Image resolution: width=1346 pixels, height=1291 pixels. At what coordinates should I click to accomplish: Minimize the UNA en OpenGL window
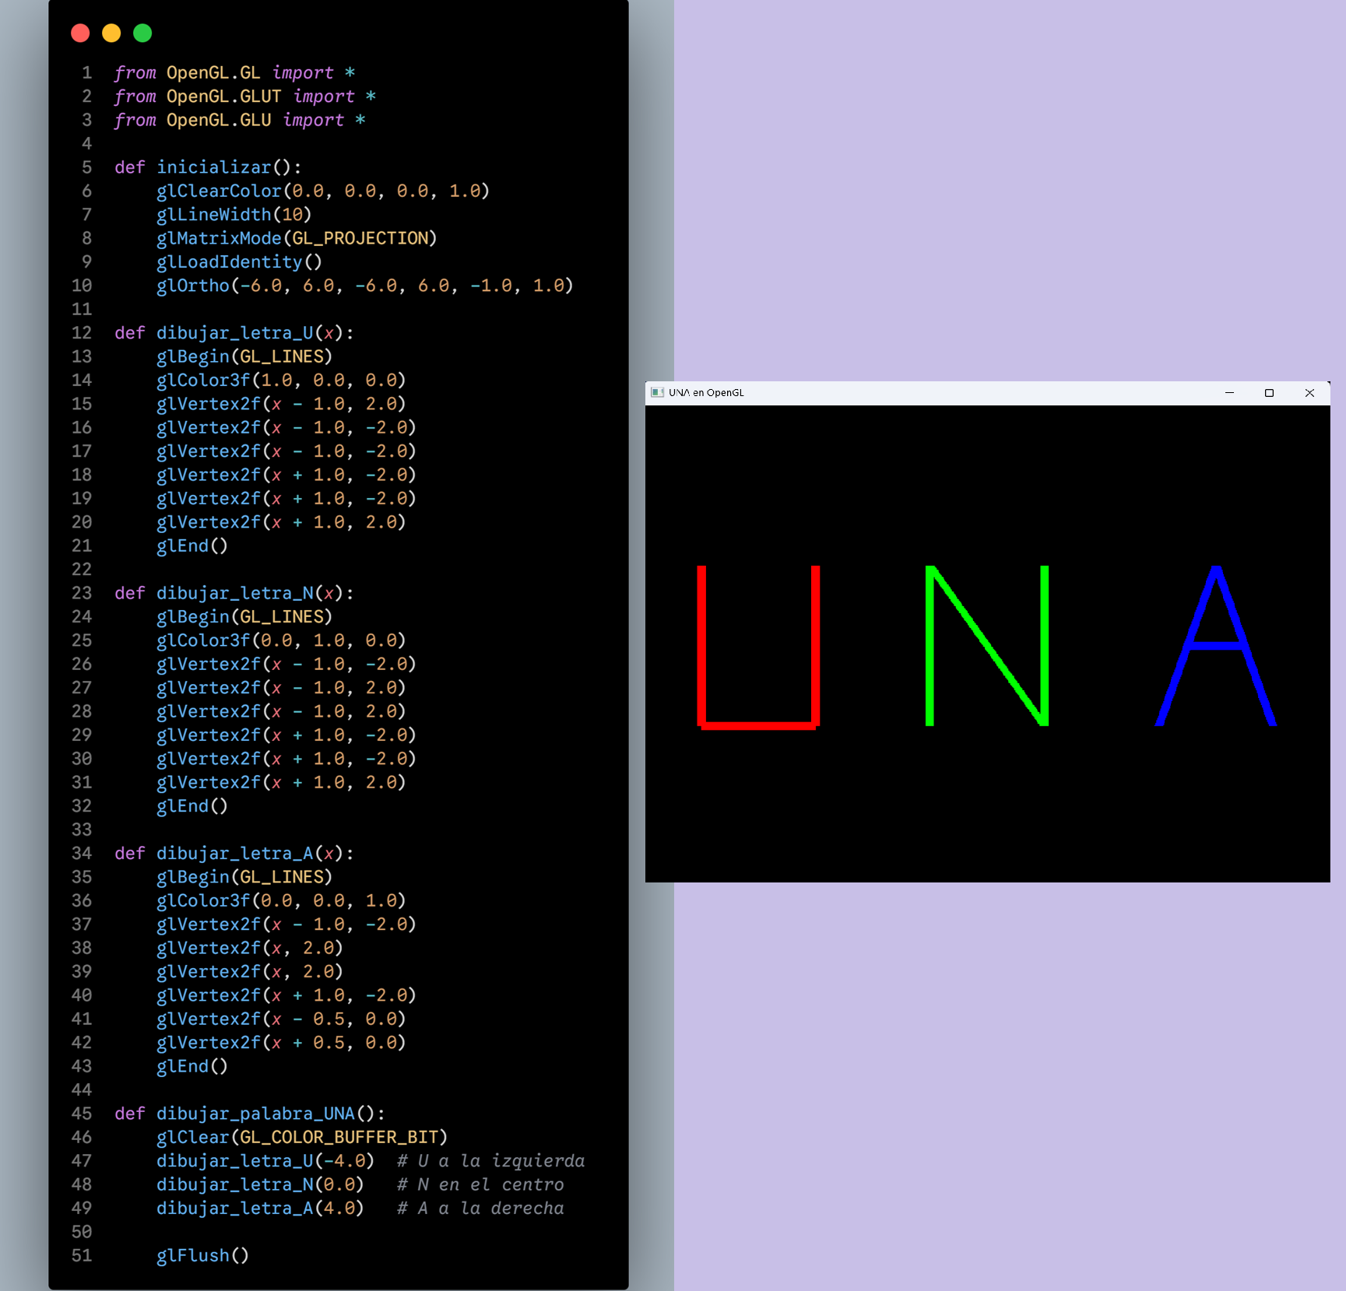1229,393
